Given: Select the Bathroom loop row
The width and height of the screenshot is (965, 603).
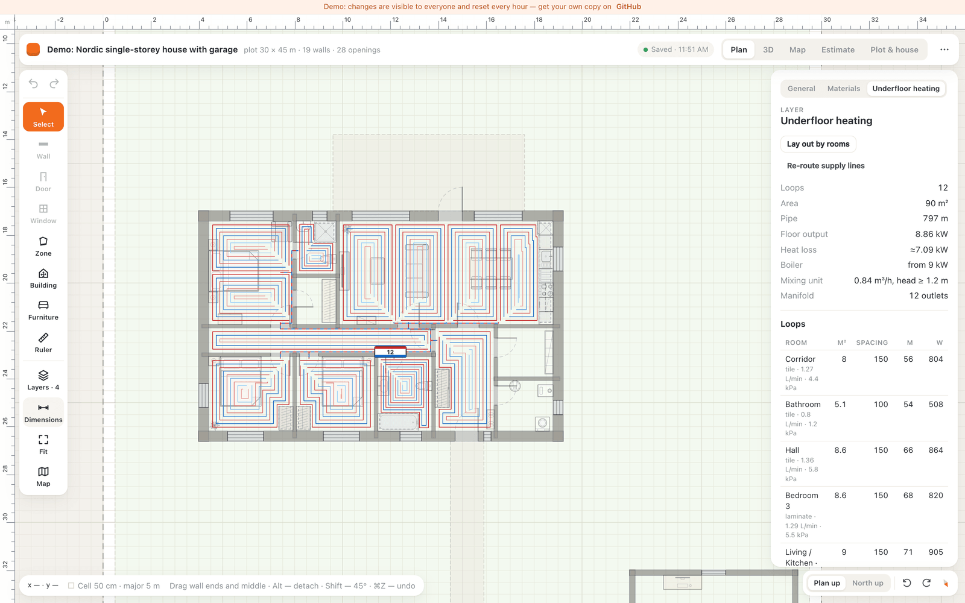Looking at the screenshot, I should (864, 418).
